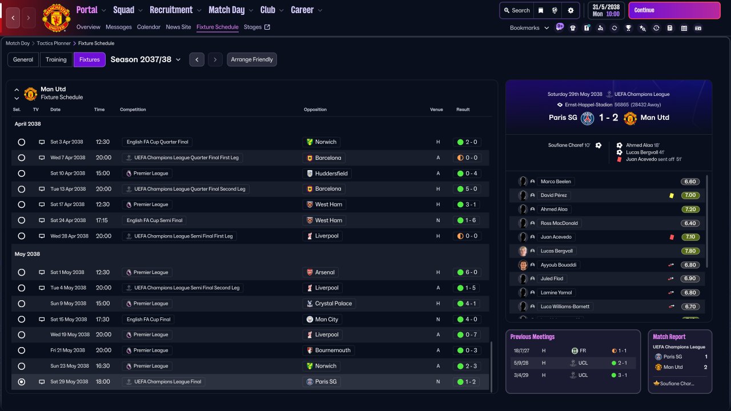Select the Sat 3 Apr Norwich fixture radio
731x411 pixels.
(22, 142)
